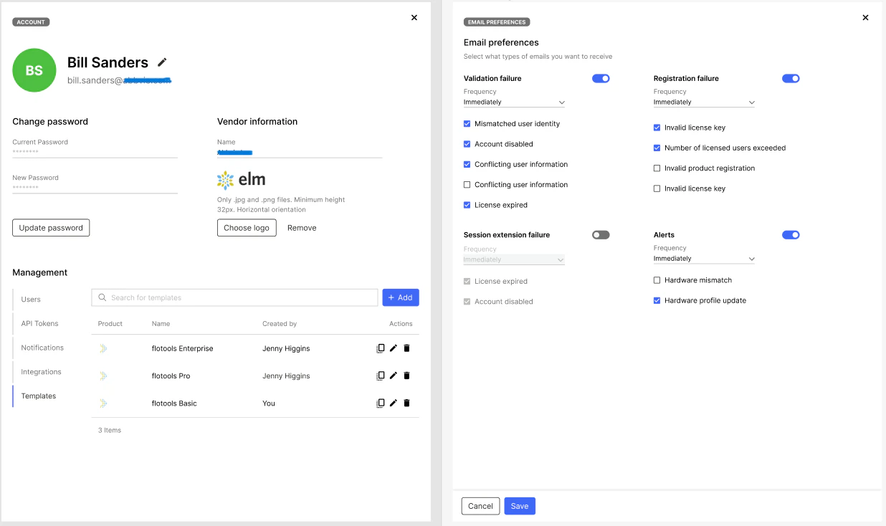
Task: Choose a new vendor logo
Action: click(247, 227)
